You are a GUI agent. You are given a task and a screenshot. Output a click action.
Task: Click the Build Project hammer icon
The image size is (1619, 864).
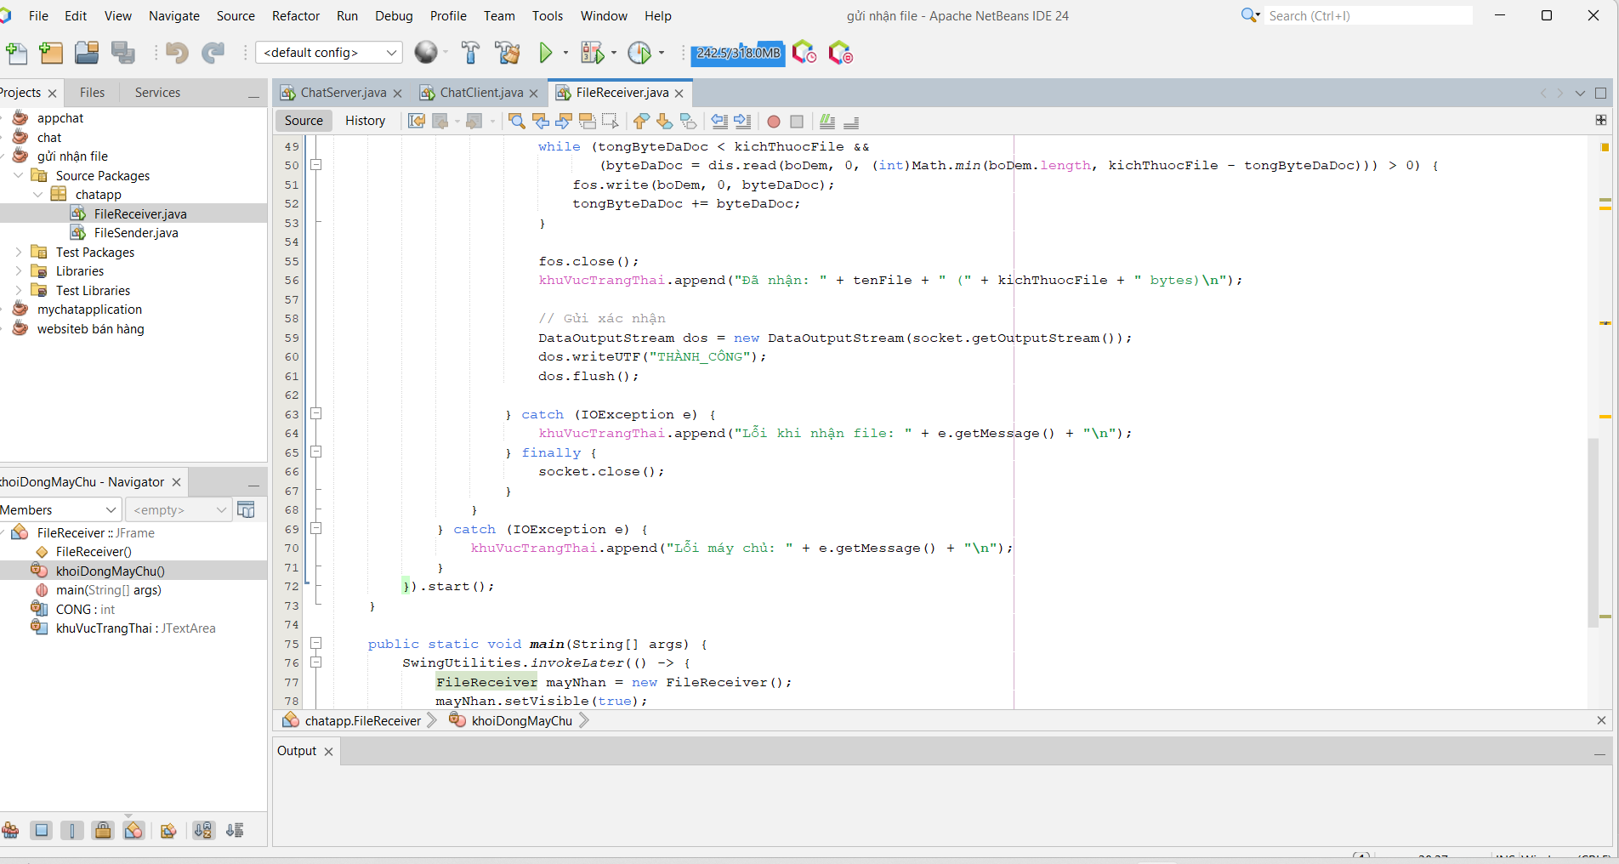tap(470, 53)
